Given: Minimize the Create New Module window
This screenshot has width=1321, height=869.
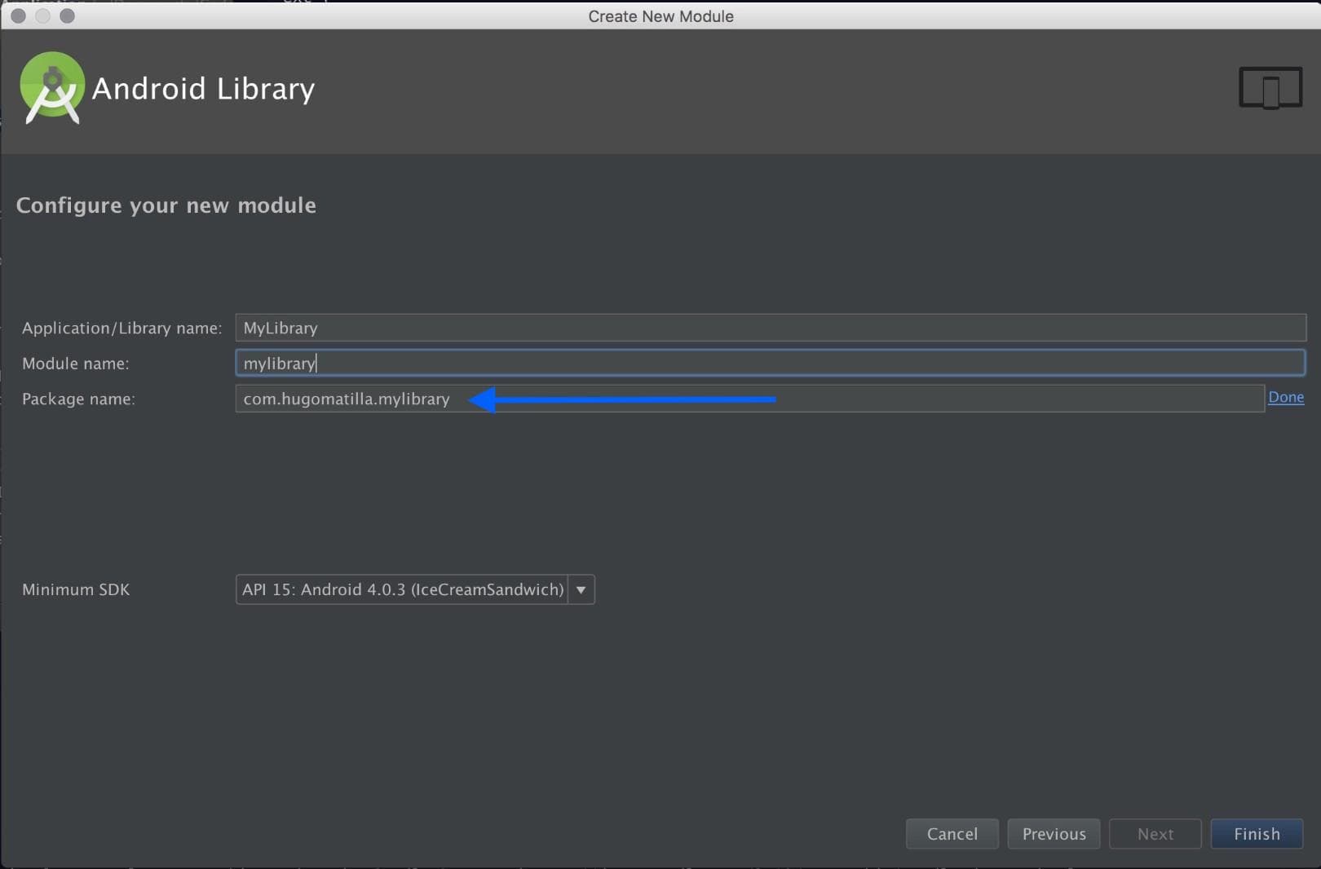Looking at the screenshot, I should tap(42, 16).
